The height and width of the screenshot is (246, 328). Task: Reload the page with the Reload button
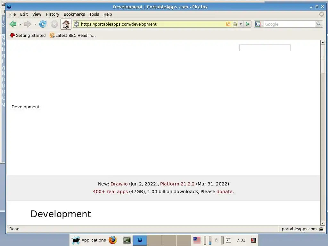click(x=43, y=24)
